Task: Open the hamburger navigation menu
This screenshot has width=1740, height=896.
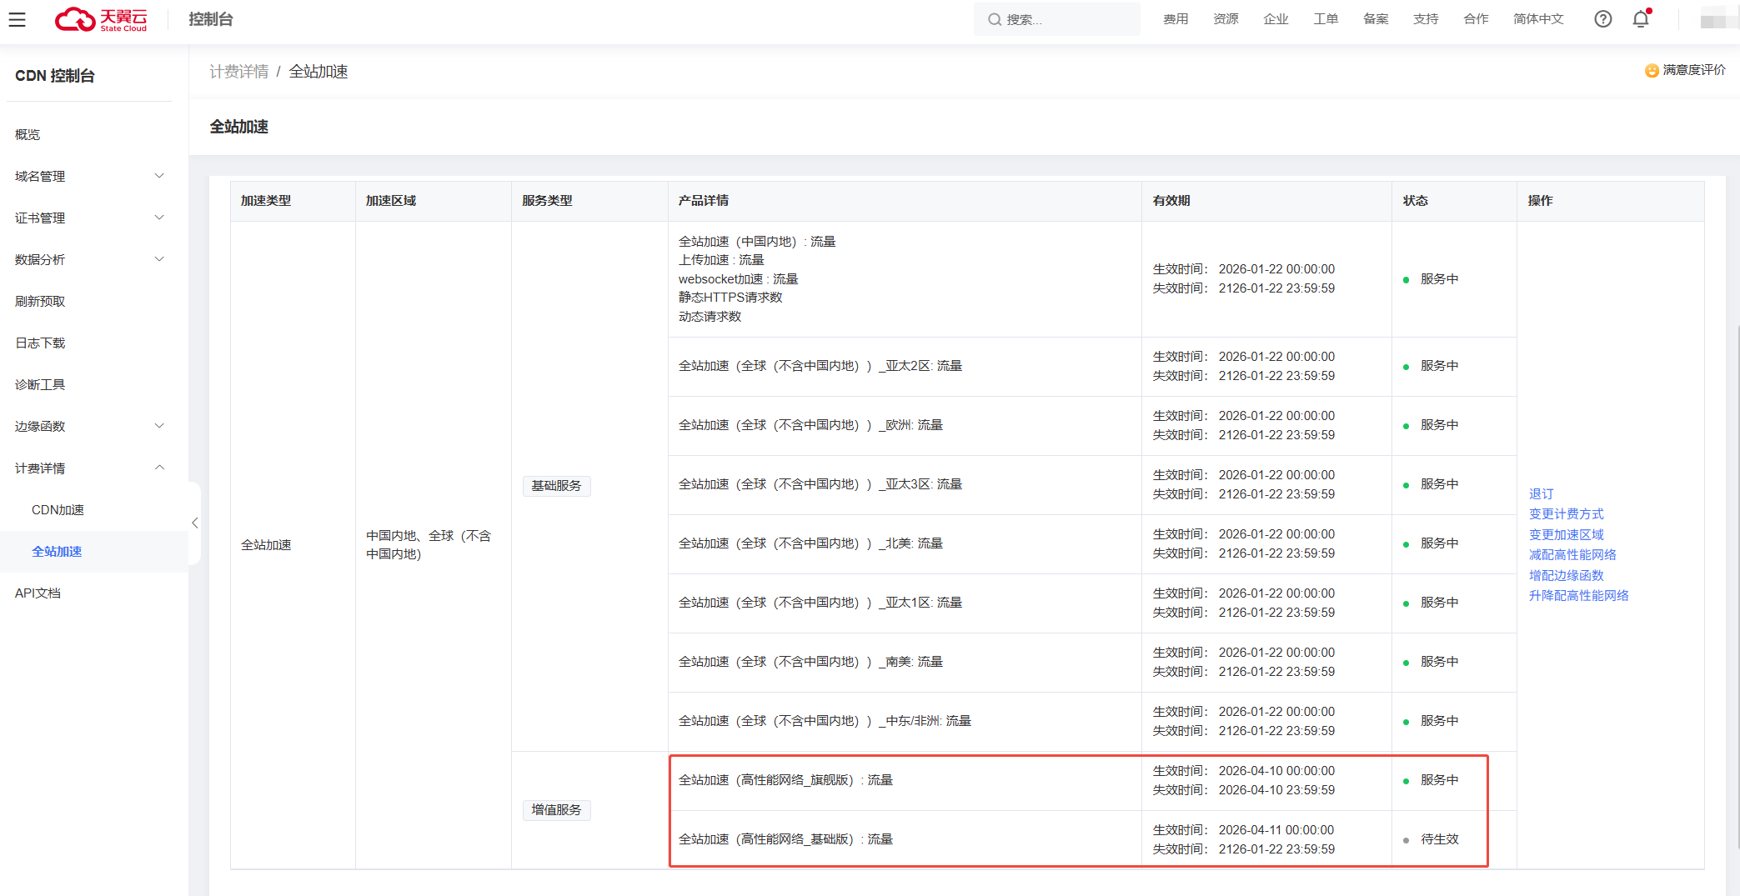Action: pyautogui.click(x=18, y=19)
